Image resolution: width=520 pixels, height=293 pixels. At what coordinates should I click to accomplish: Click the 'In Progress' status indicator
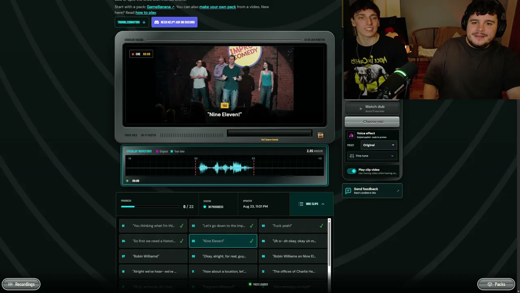[x=213, y=207]
